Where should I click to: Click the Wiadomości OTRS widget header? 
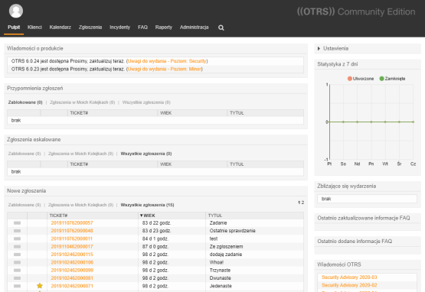pos(339,264)
